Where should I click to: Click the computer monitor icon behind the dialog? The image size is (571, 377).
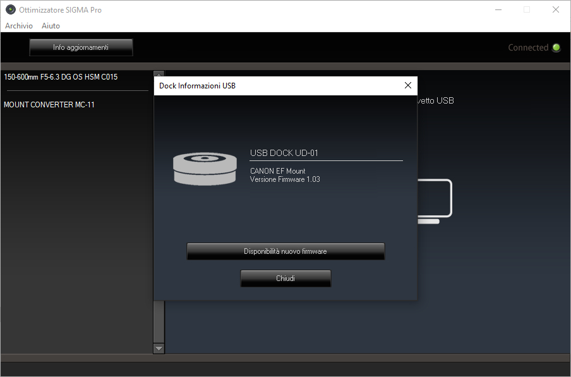(435, 201)
